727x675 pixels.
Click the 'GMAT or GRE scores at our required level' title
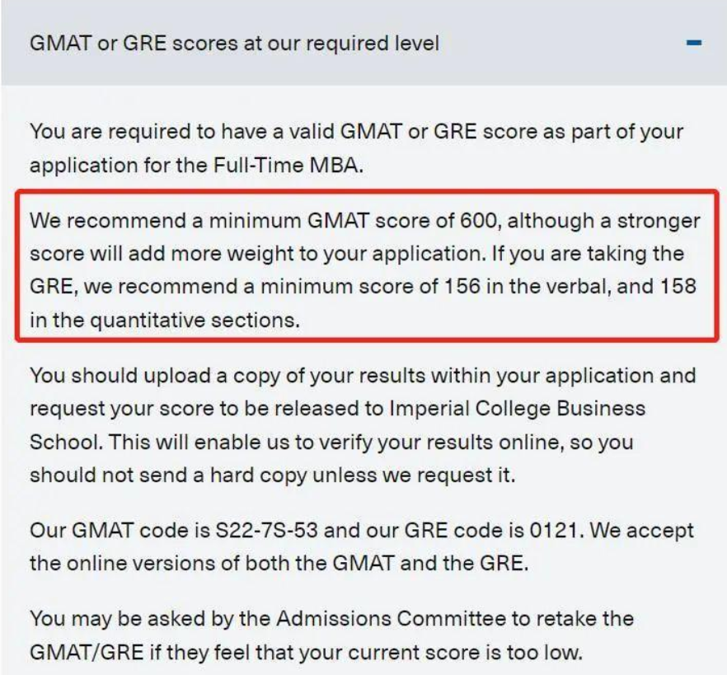[x=234, y=43]
